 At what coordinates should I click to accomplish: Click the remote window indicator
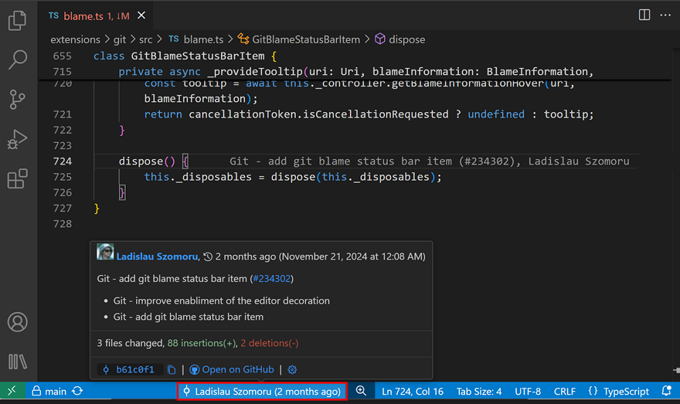[x=12, y=391]
